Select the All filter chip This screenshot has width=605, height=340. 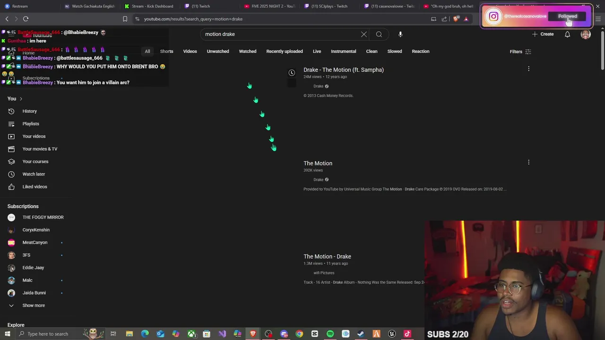tap(147, 51)
